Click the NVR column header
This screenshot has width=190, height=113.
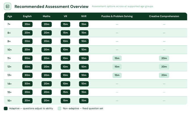84,16
